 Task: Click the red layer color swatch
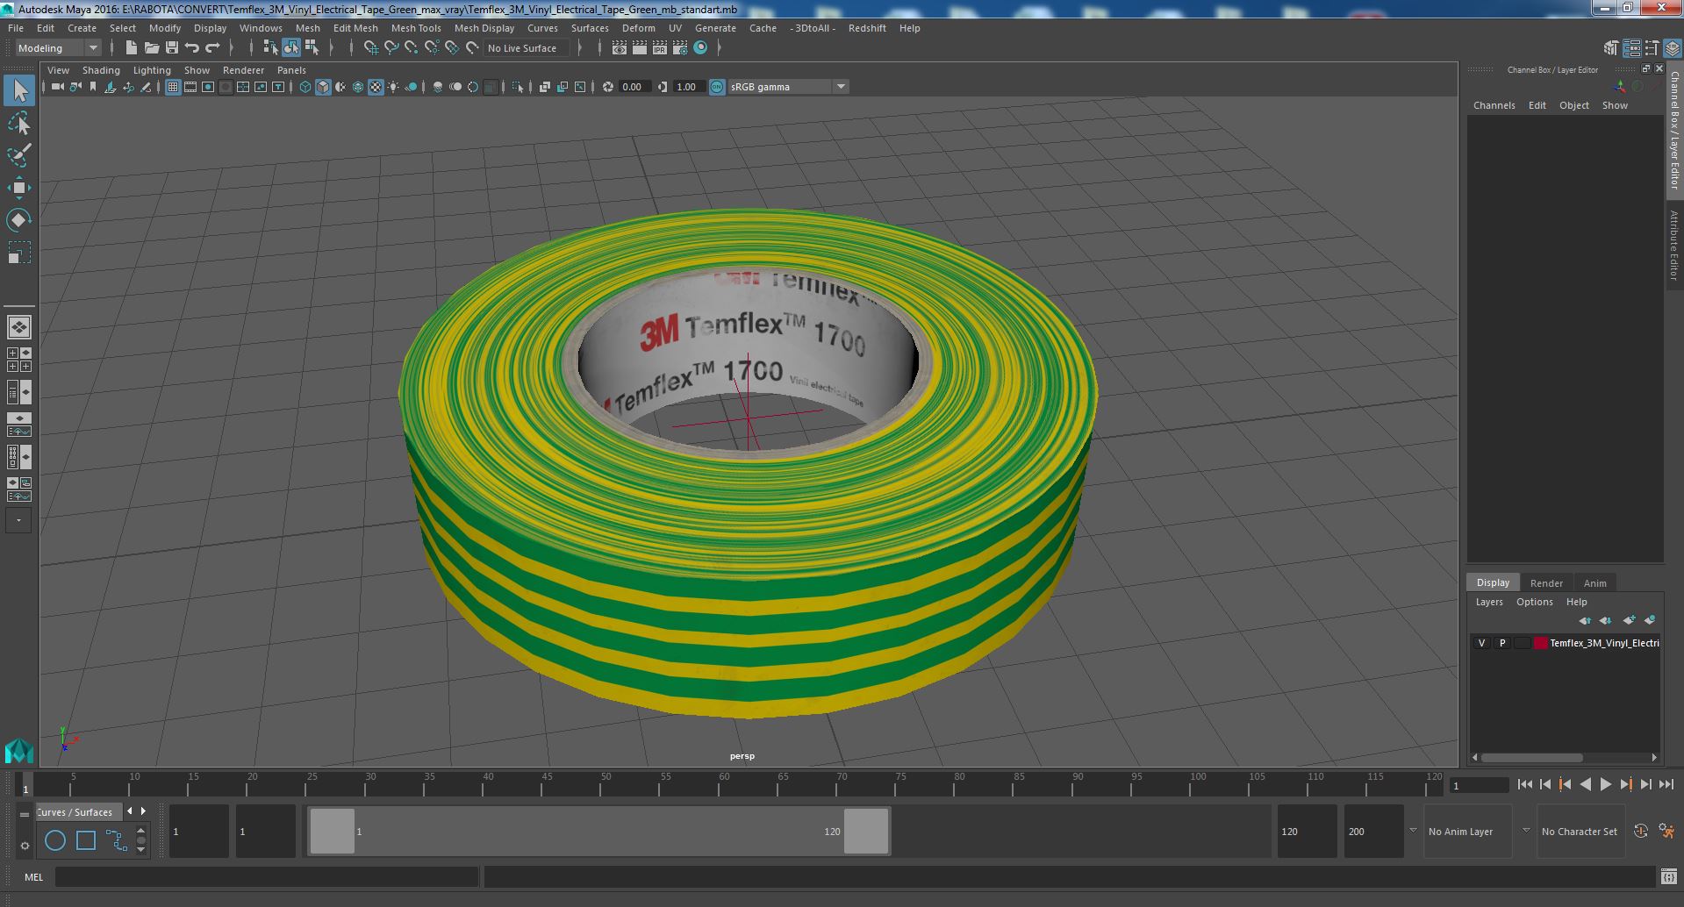click(1540, 643)
